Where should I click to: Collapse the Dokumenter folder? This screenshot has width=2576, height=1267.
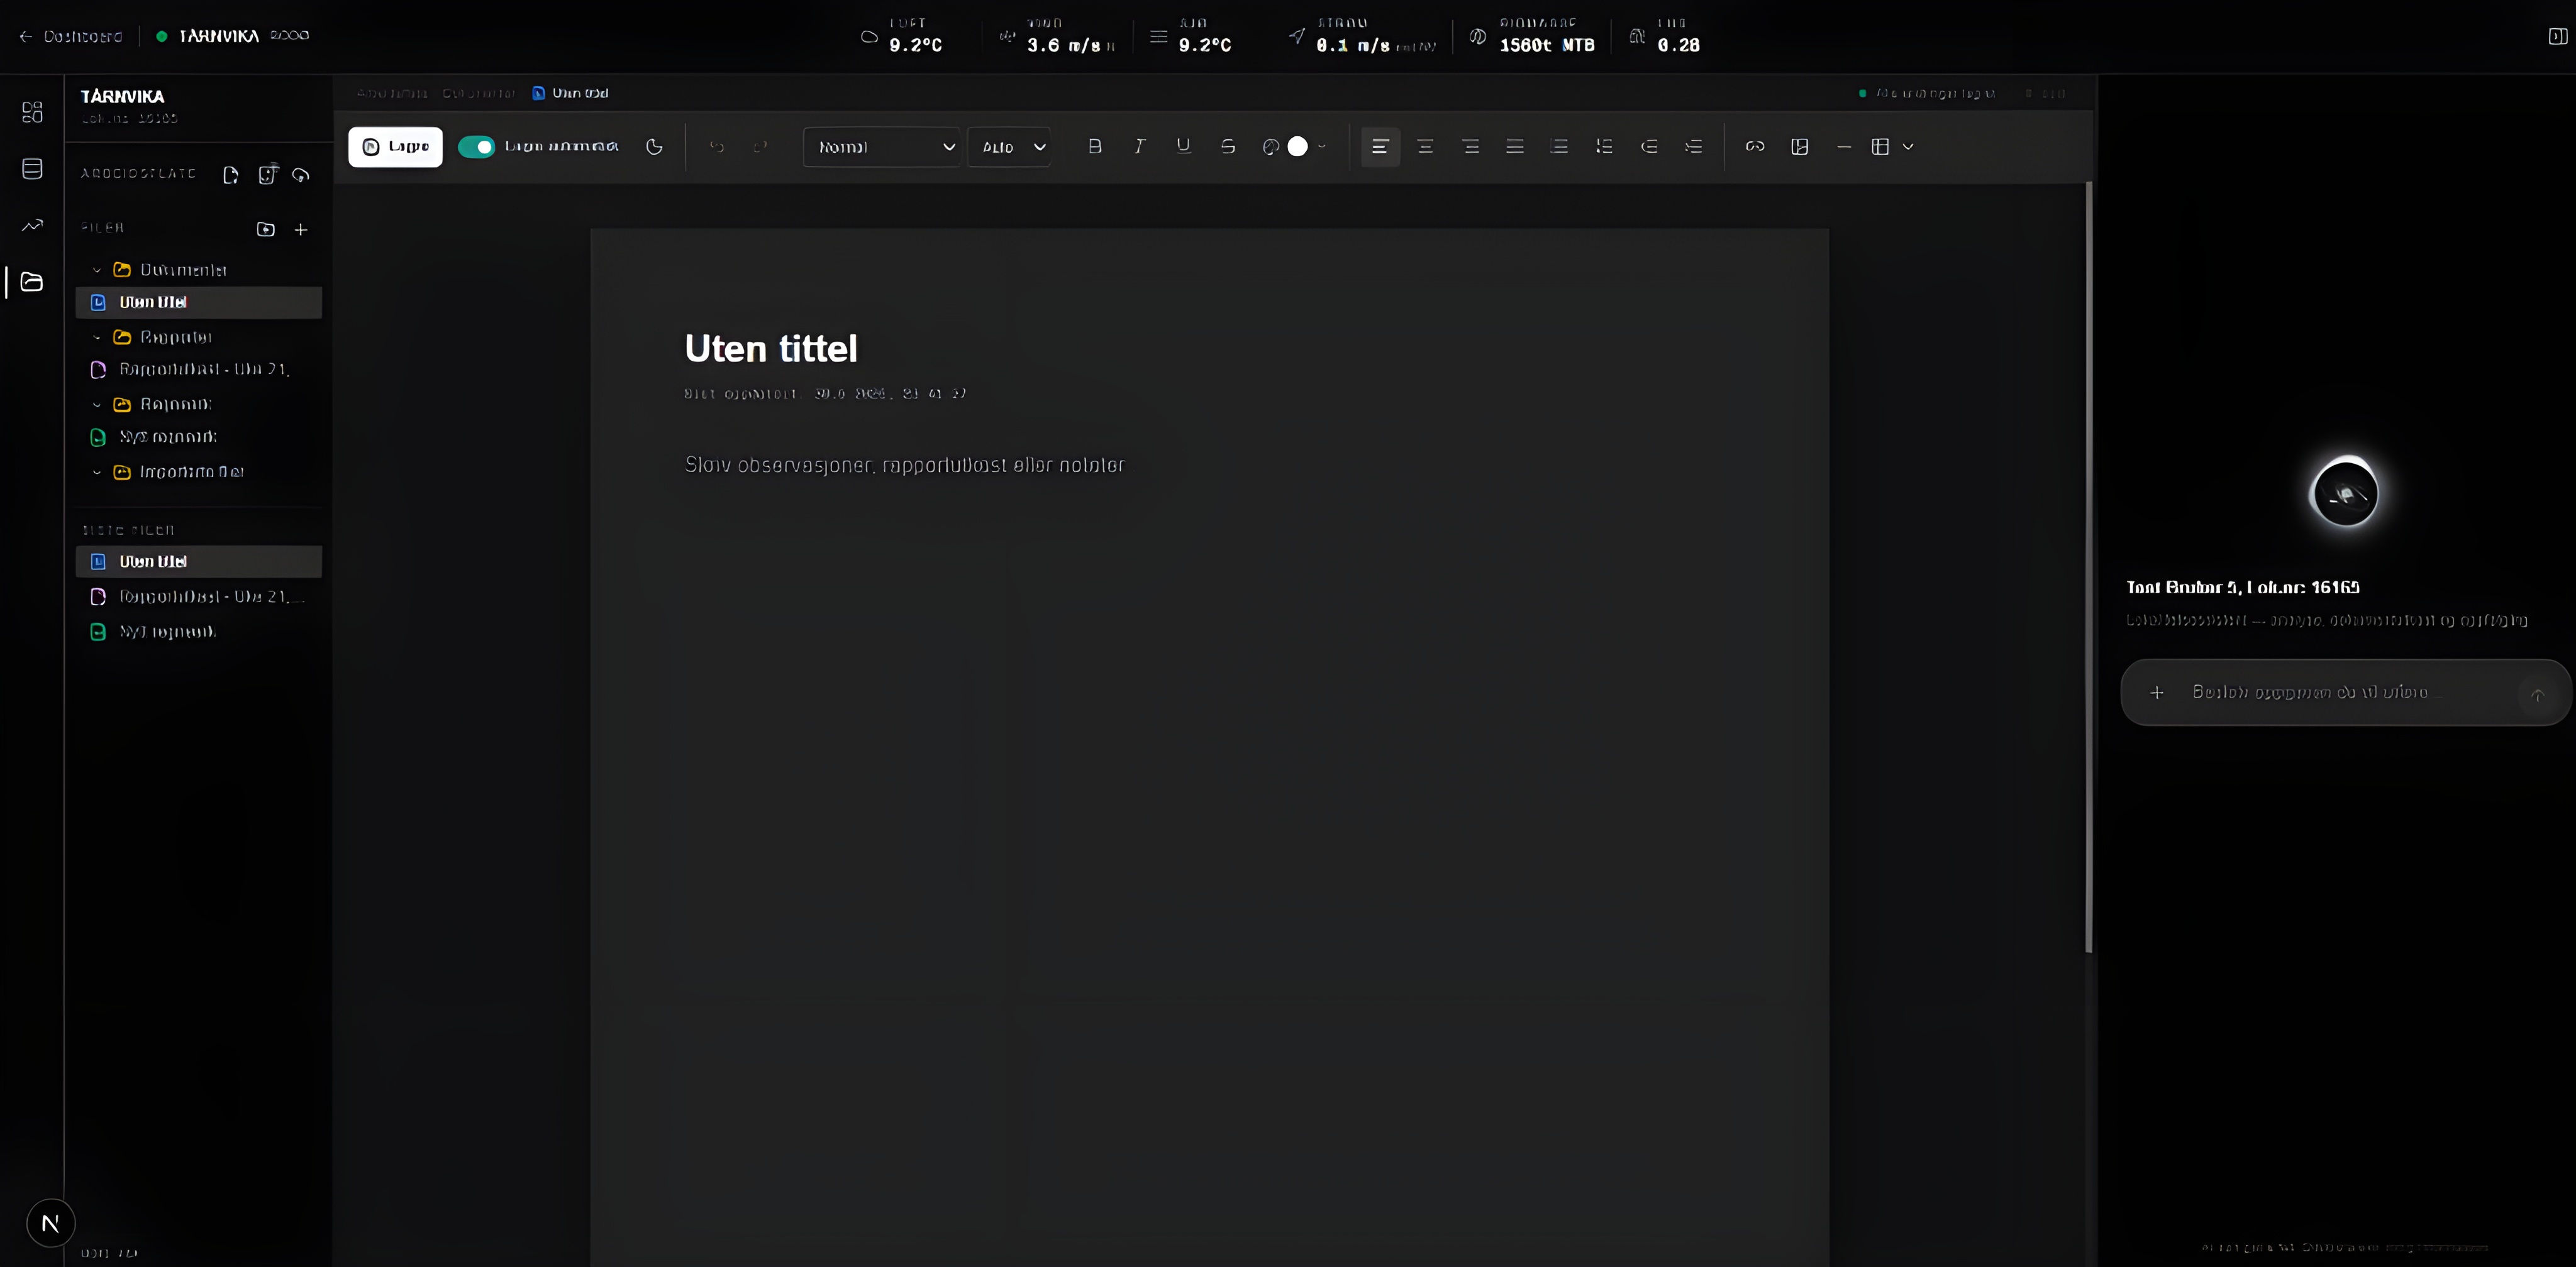(x=97, y=270)
